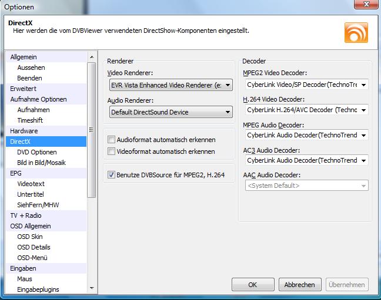The width and height of the screenshot is (381, 300).
Task: Enable Audioformat automatisch erkennen checkbox
Action: [x=112, y=140]
